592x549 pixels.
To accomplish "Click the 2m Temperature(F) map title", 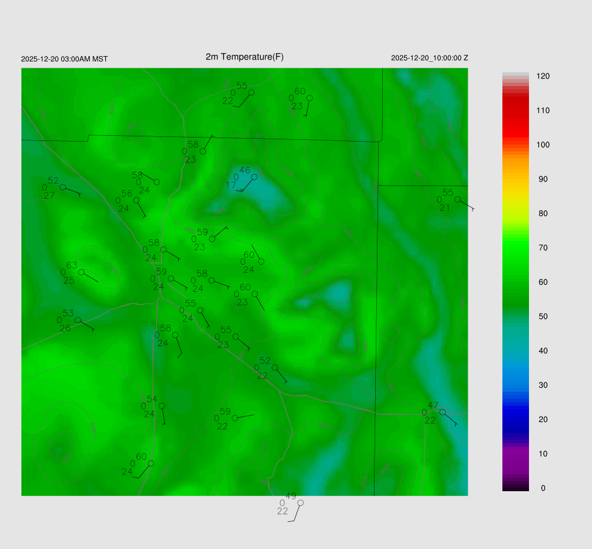I will (x=245, y=57).
